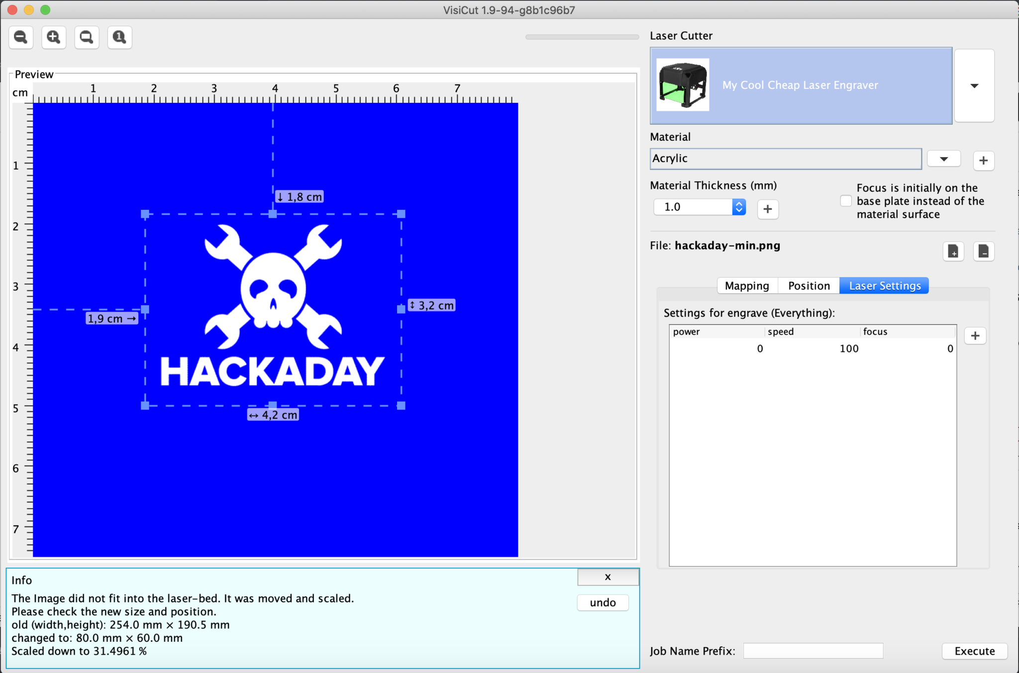
Task: Select the zoom out magnifier tool
Action: (20, 37)
